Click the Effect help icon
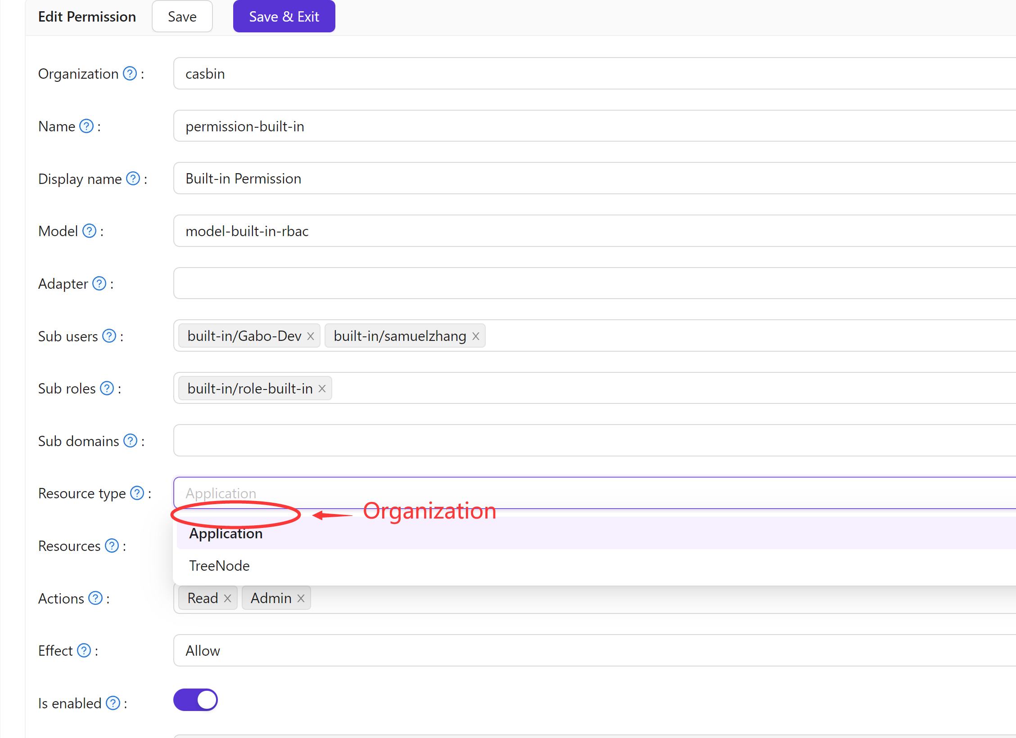This screenshot has height=738, width=1016. [x=84, y=650]
